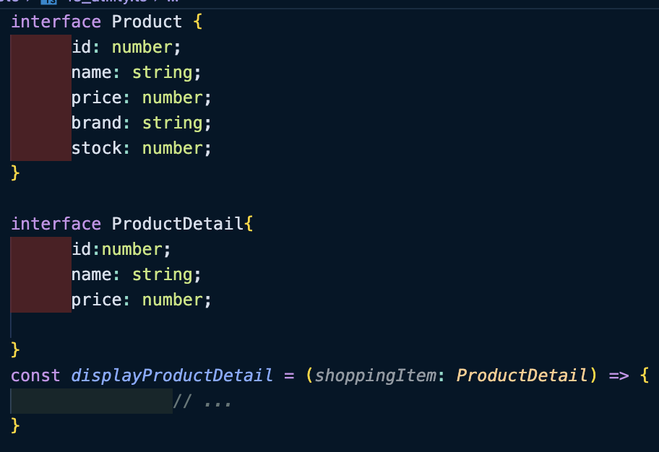Click the second interface keyword

coord(56,224)
